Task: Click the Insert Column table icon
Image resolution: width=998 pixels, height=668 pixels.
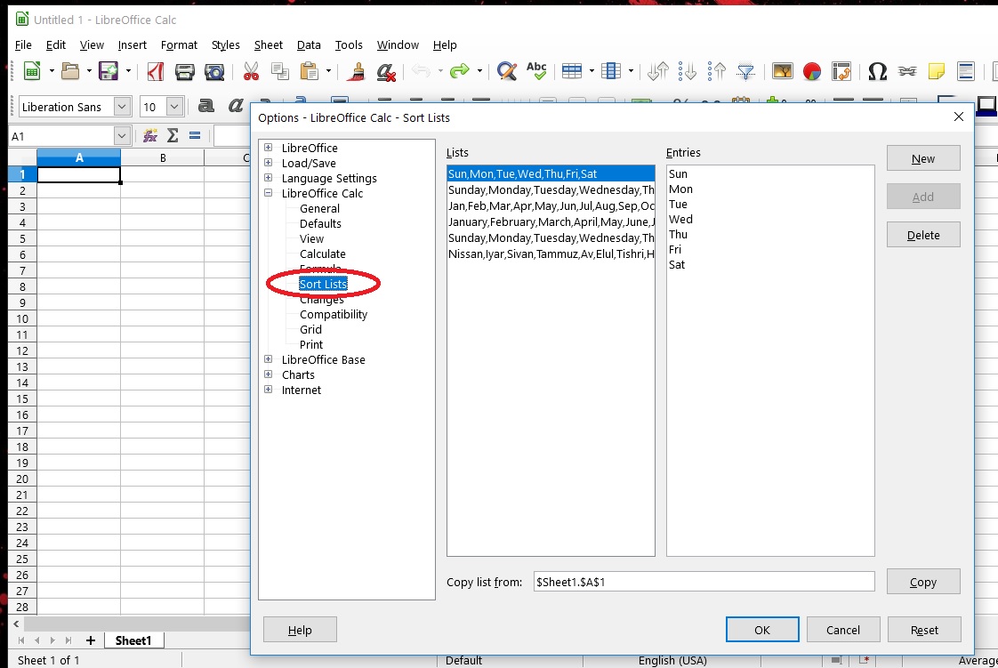Action: coord(611,71)
